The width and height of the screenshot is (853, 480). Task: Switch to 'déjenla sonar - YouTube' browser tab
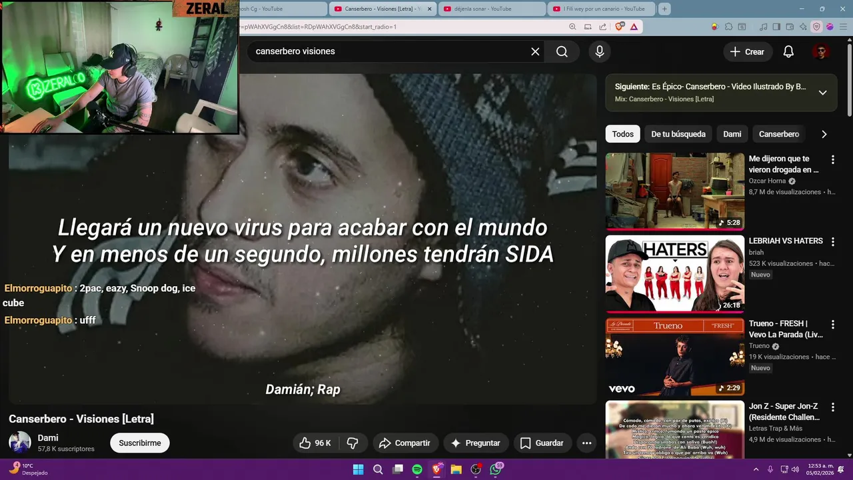[x=492, y=9]
